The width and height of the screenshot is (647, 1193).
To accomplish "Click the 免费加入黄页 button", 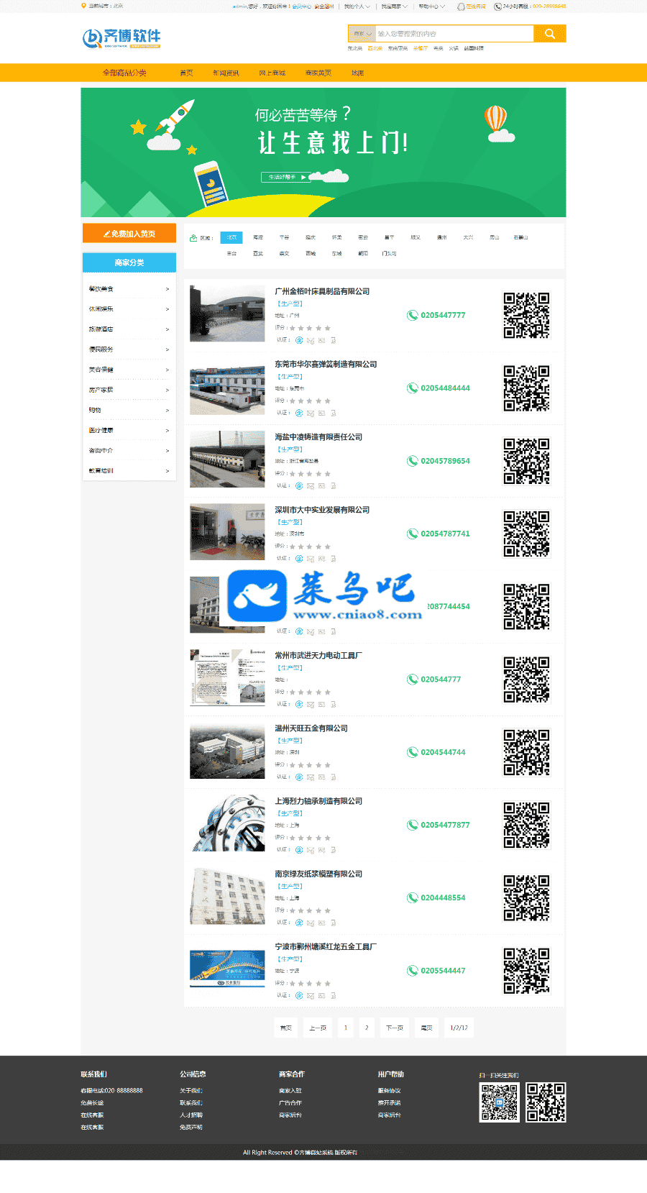I will [x=129, y=234].
